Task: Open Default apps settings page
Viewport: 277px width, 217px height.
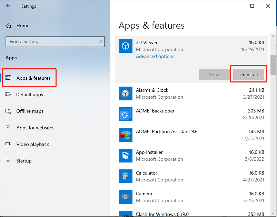Action: (30, 95)
